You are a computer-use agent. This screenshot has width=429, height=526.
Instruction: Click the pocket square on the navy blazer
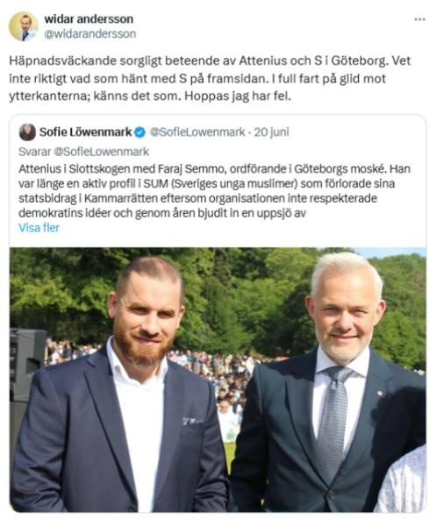(x=192, y=421)
